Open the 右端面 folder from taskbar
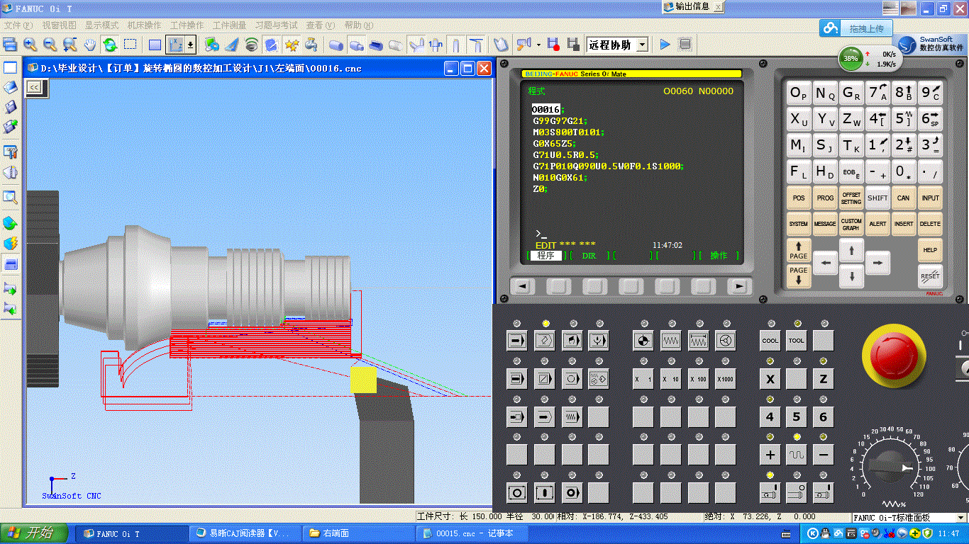Viewport: 969px width, 544px height. (x=360, y=533)
